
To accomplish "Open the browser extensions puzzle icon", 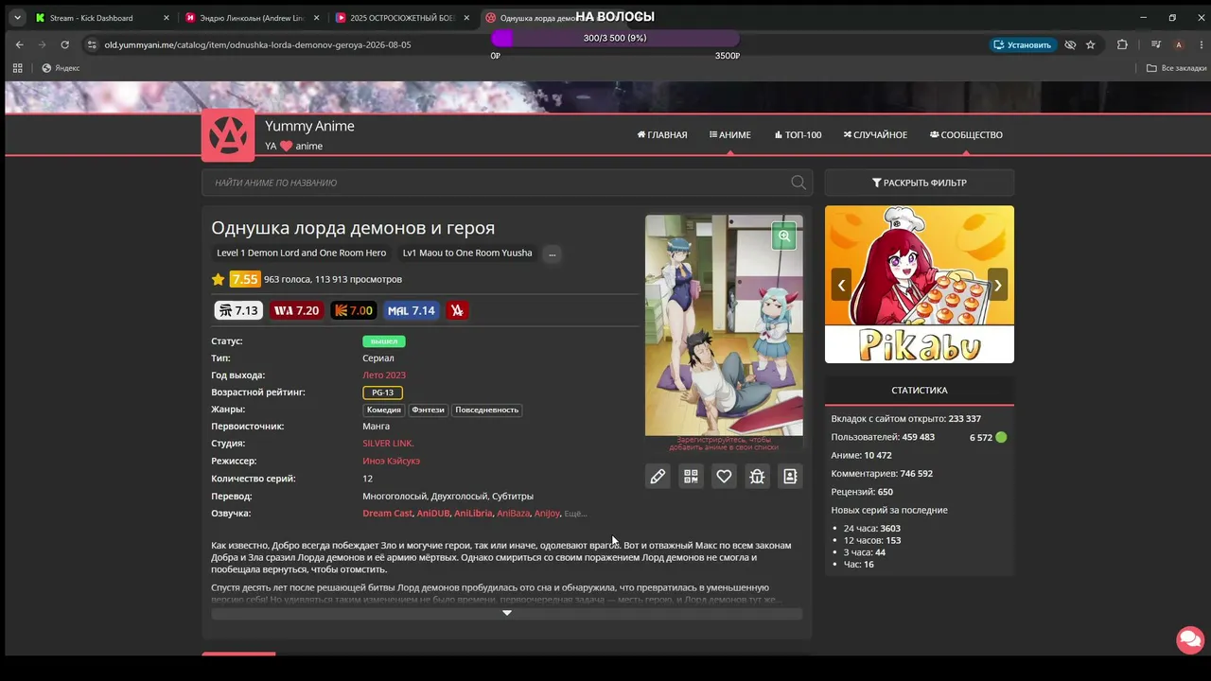I will [1122, 44].
